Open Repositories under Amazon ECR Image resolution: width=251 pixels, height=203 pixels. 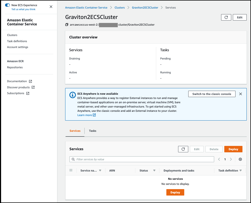(15, 67)
